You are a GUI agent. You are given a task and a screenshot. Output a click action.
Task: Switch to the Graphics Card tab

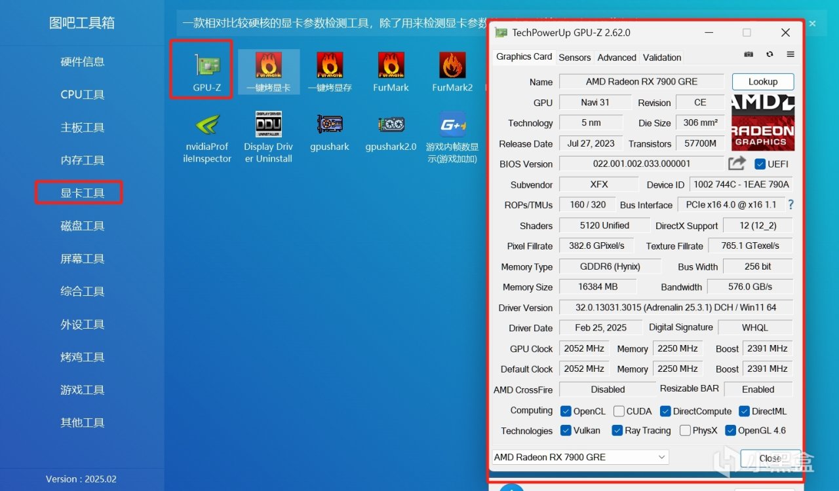click(x=524, y=57)
